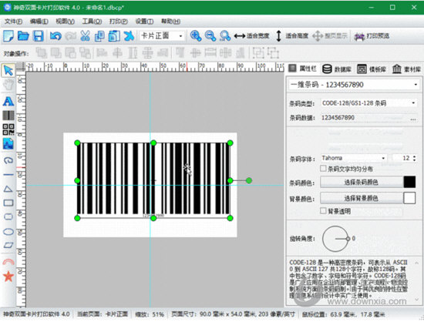Open the 文件 menu
The image size is (424, 322).
pyautogui.click(x=13, y=22)
